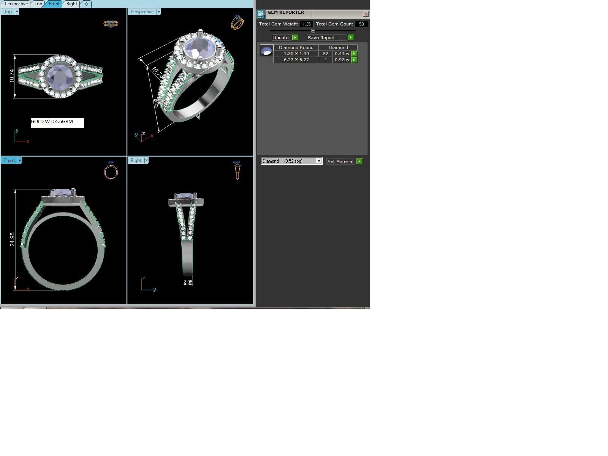
Task: Select the Front viewport tab
Action: pos(54,4)
